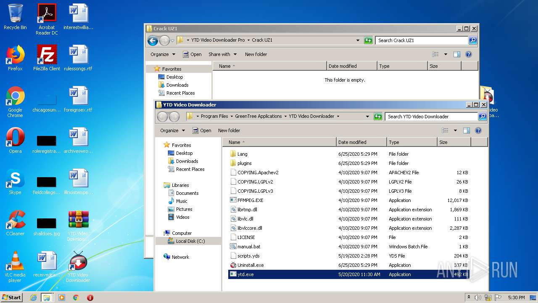Screen dimensions: 538x303
Task: Change view icon in YTD Video Downloader window
Action: coord(445,130)
